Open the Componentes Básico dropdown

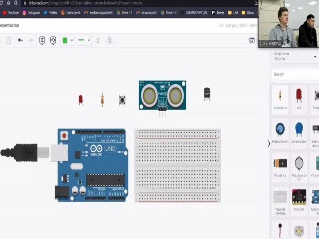295,56
